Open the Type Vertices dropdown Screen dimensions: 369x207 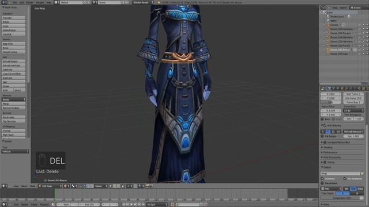point(16,152)
